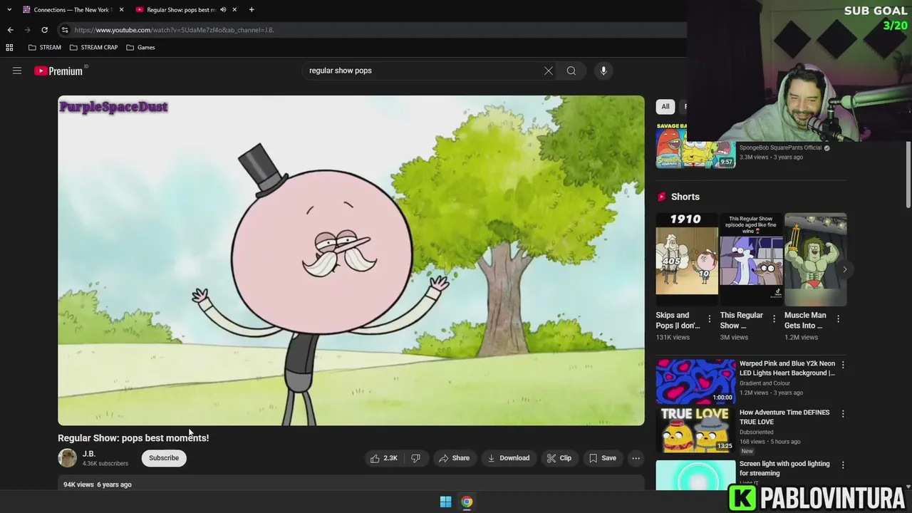Click the magnifier search button
912x513 pixels.
pyautogui.click(x=571, y=71)
